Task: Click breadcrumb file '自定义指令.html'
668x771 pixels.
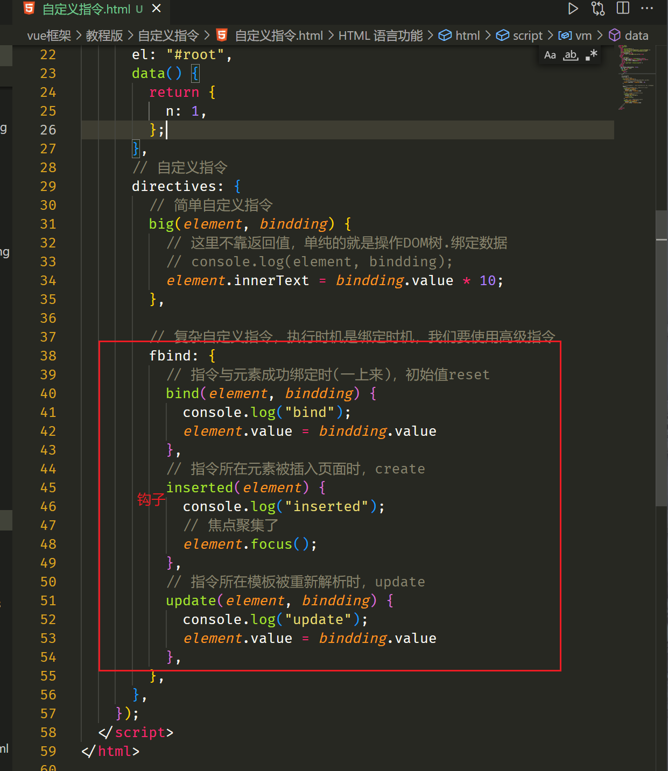Action: tap(279, 36)
